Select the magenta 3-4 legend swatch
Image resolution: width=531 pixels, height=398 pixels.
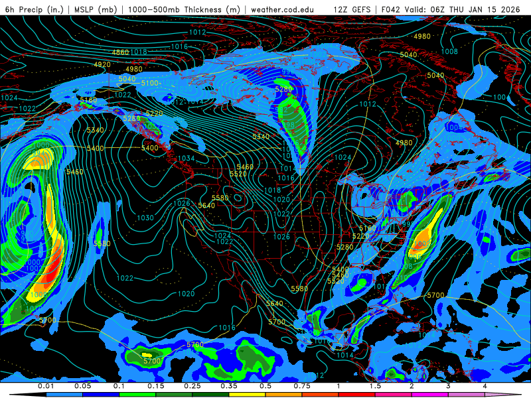(430, 395)
